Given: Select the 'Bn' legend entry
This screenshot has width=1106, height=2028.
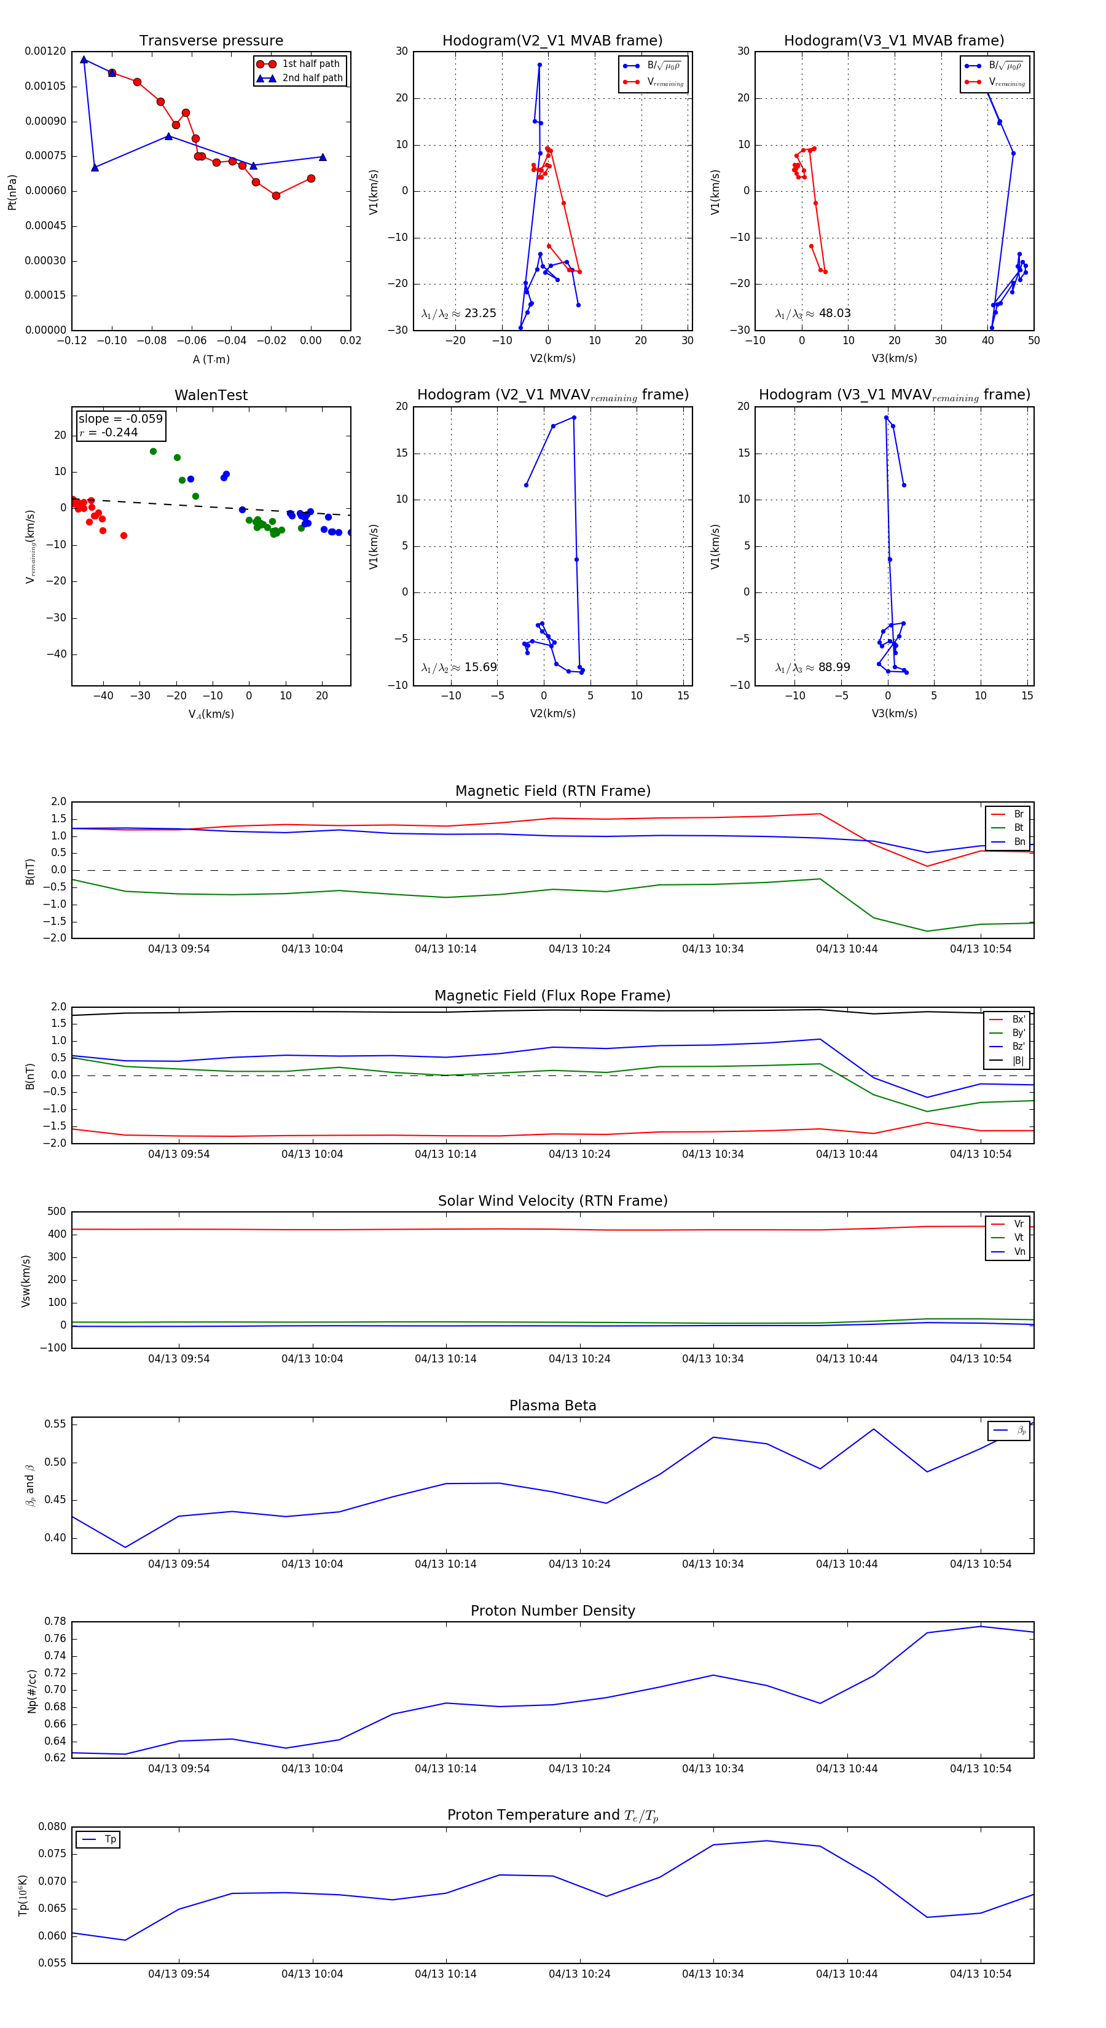Looking at the screenshot, I should point(1008,841).
